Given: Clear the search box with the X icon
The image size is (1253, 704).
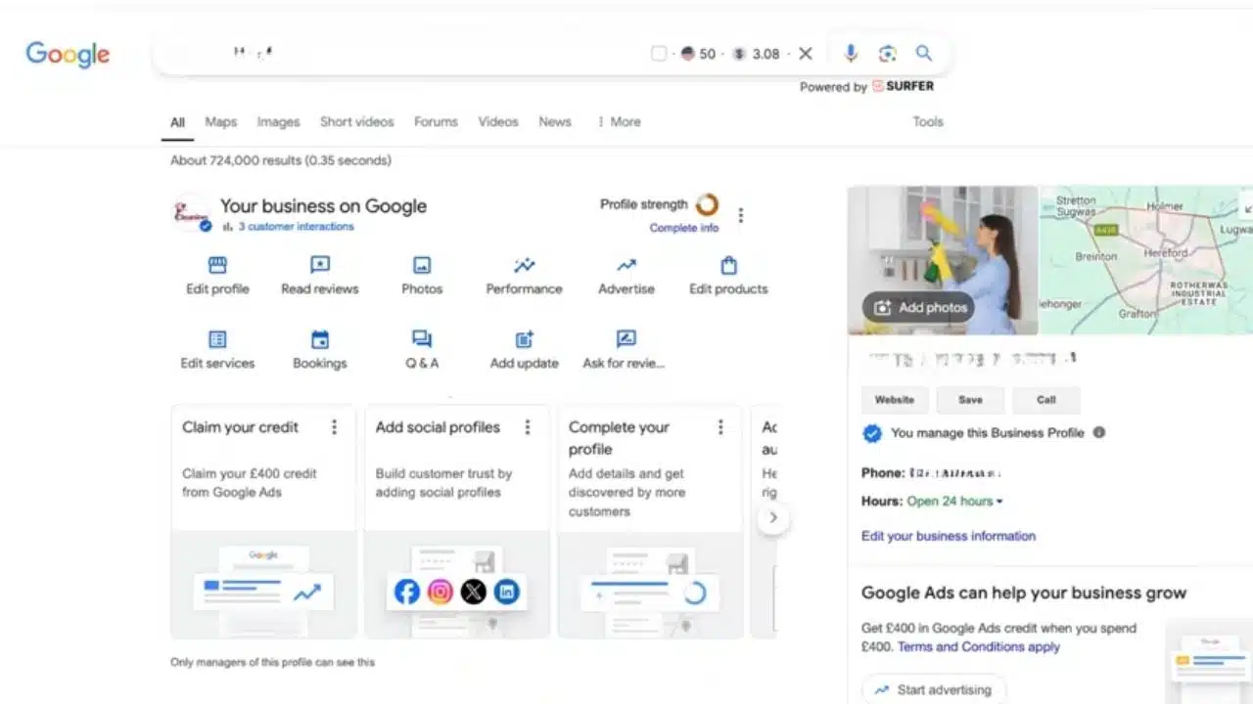Looking at the screenshot, I should point(806,54).
